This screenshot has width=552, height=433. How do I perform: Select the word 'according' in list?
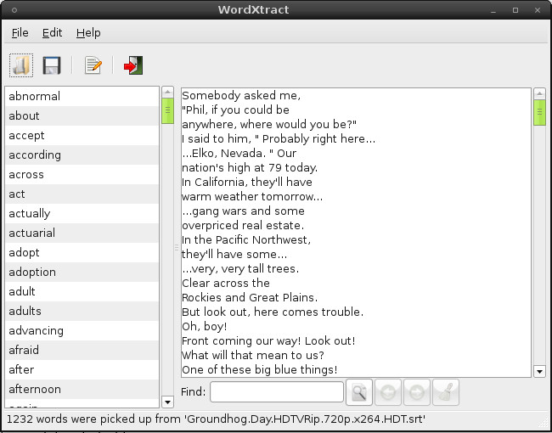(82, 155)
